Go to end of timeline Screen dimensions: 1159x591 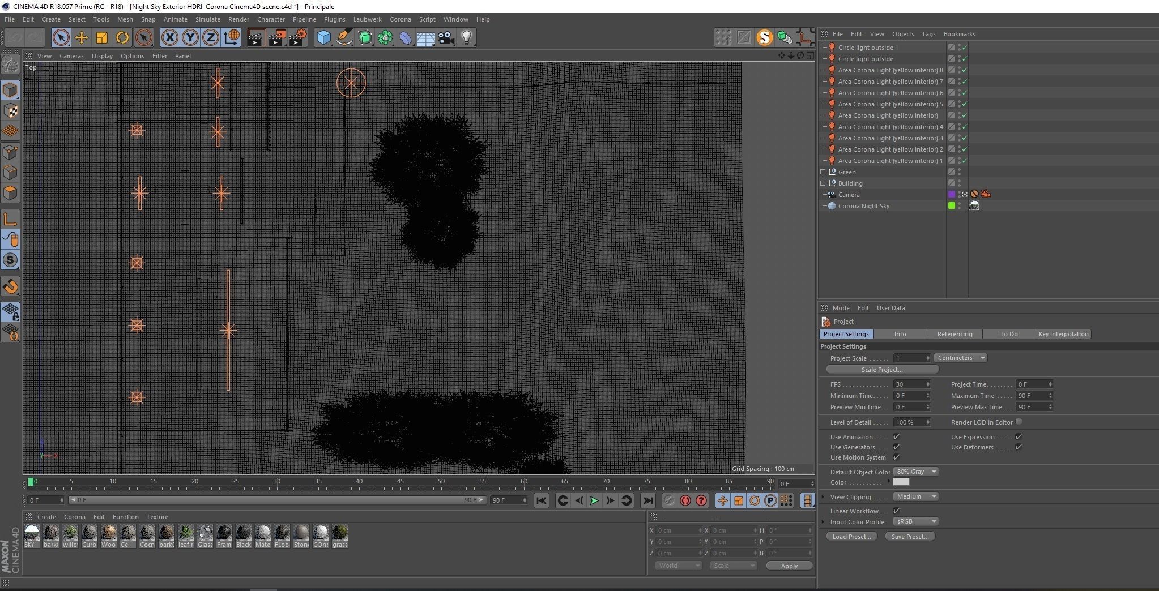[x=647, y=500]
